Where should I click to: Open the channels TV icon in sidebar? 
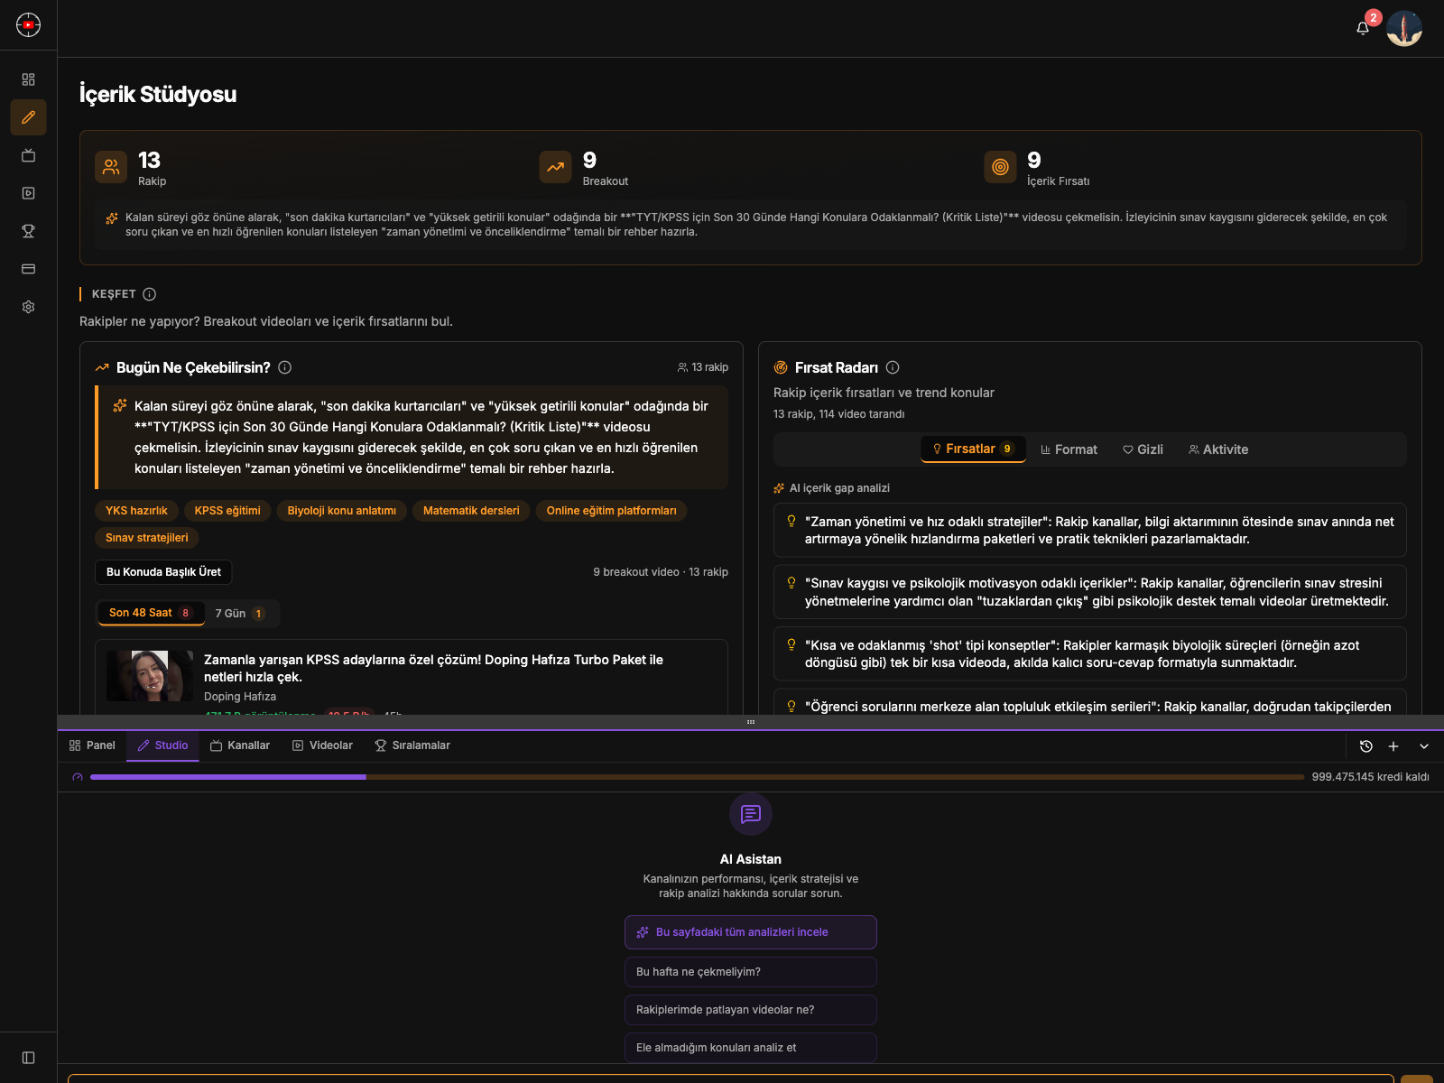click(28, 155)
